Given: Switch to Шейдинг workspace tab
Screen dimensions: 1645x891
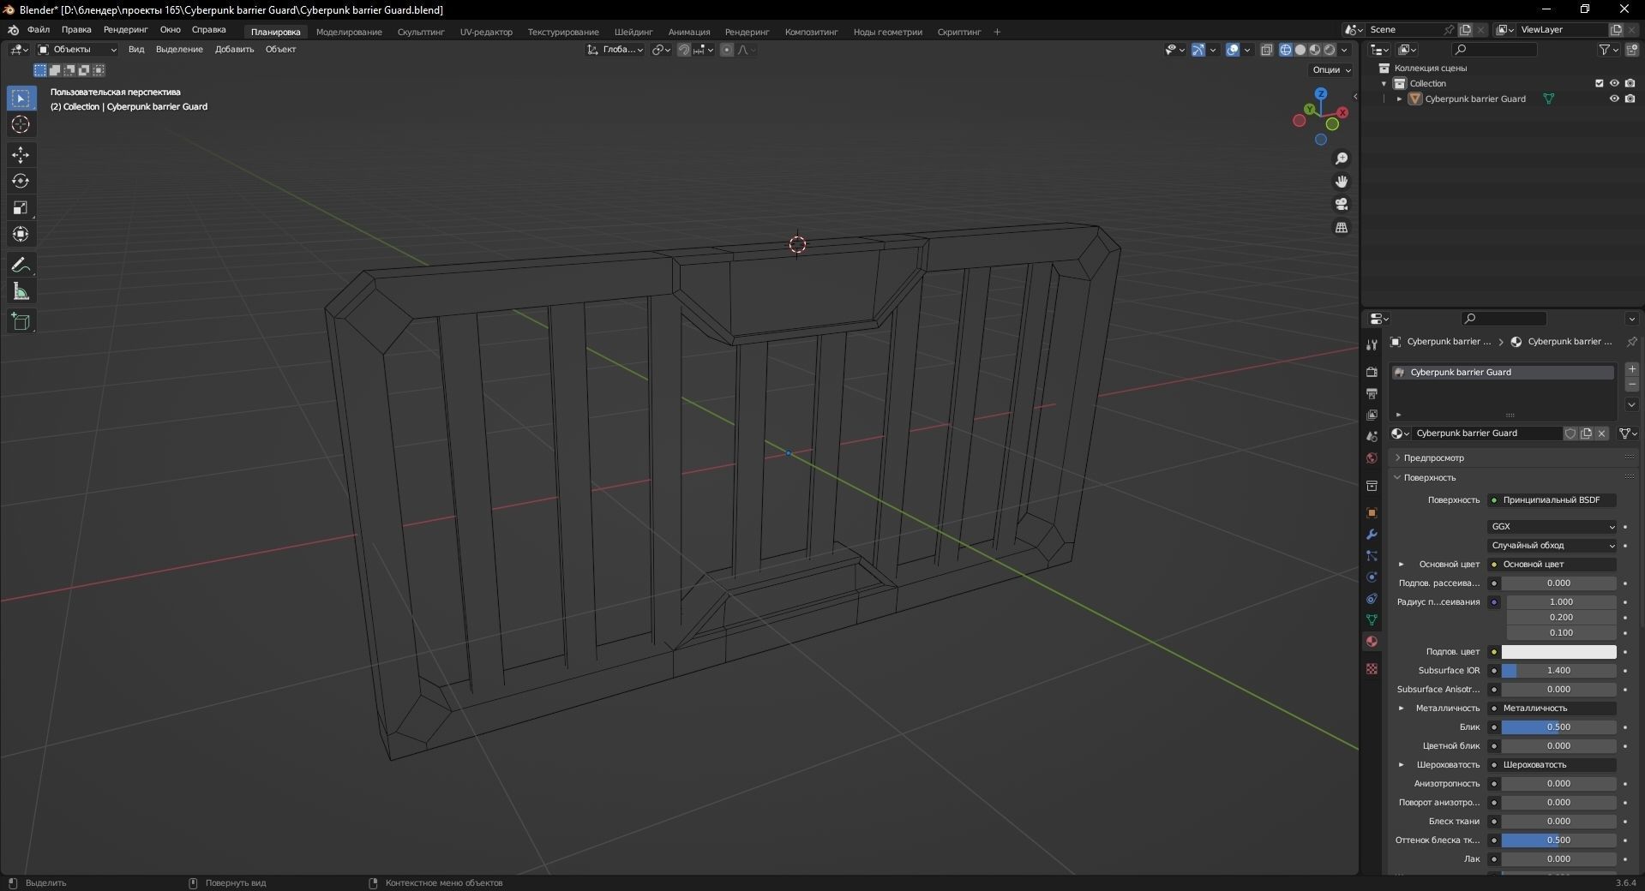Looking at the screenshot, I should pos(633,33).
